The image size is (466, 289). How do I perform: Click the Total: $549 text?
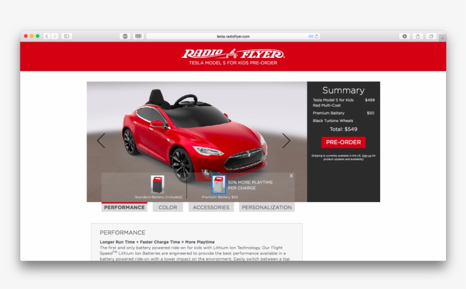click(x=344, y=129)
